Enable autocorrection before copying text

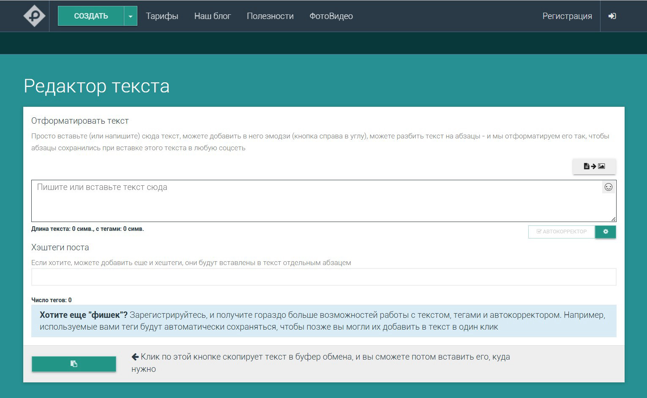point(561,231)
